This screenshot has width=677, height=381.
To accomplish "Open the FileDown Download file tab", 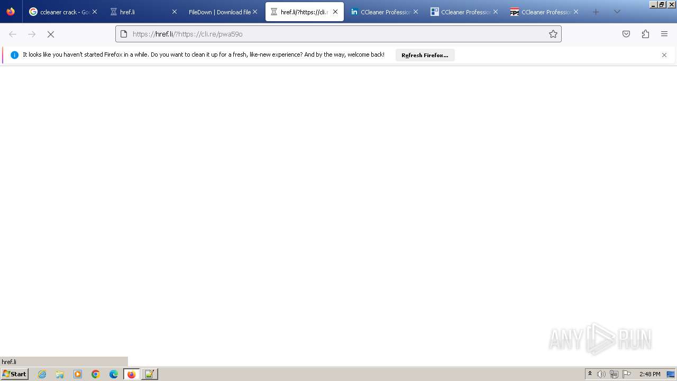I will click(223, 12).
